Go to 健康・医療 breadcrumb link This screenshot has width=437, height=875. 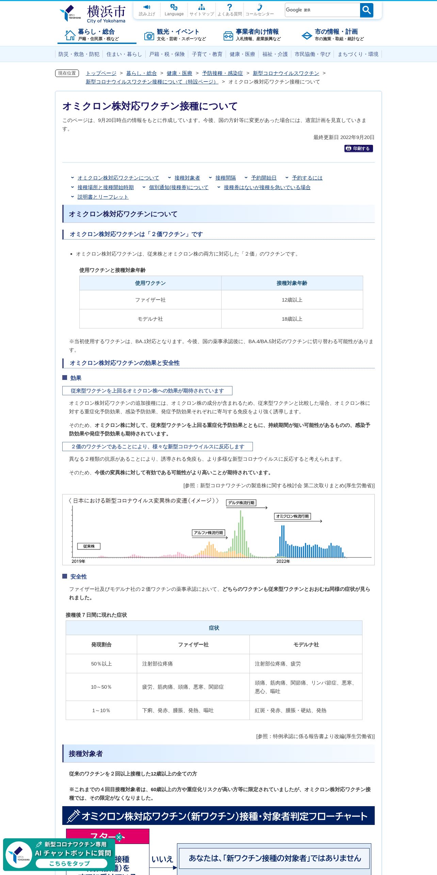[179, 73]
